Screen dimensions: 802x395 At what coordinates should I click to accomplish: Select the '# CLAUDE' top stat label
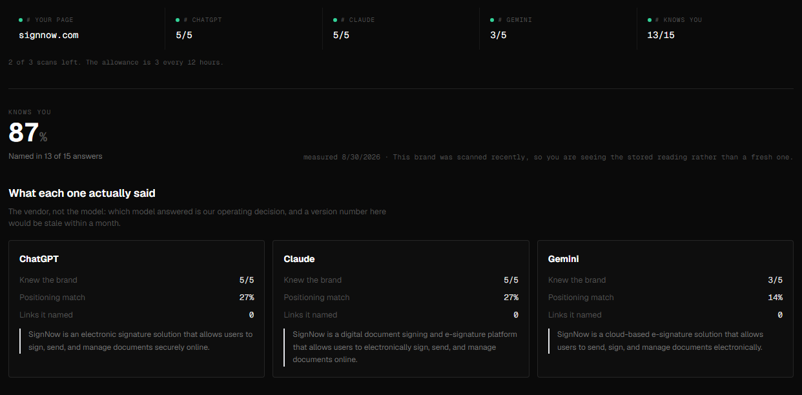click(x=358, y=20)
